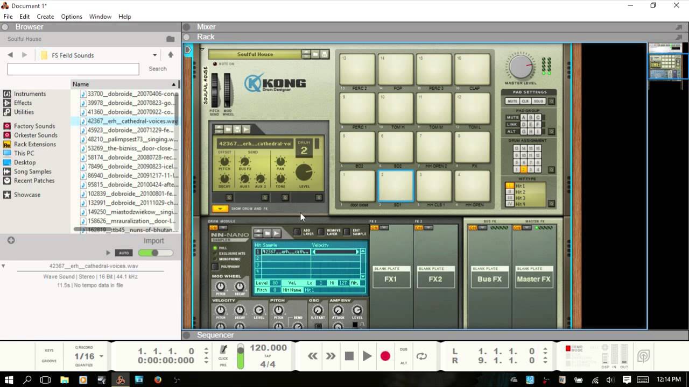
Task: Click the Play transport button
Action: (x=367, y=356)
